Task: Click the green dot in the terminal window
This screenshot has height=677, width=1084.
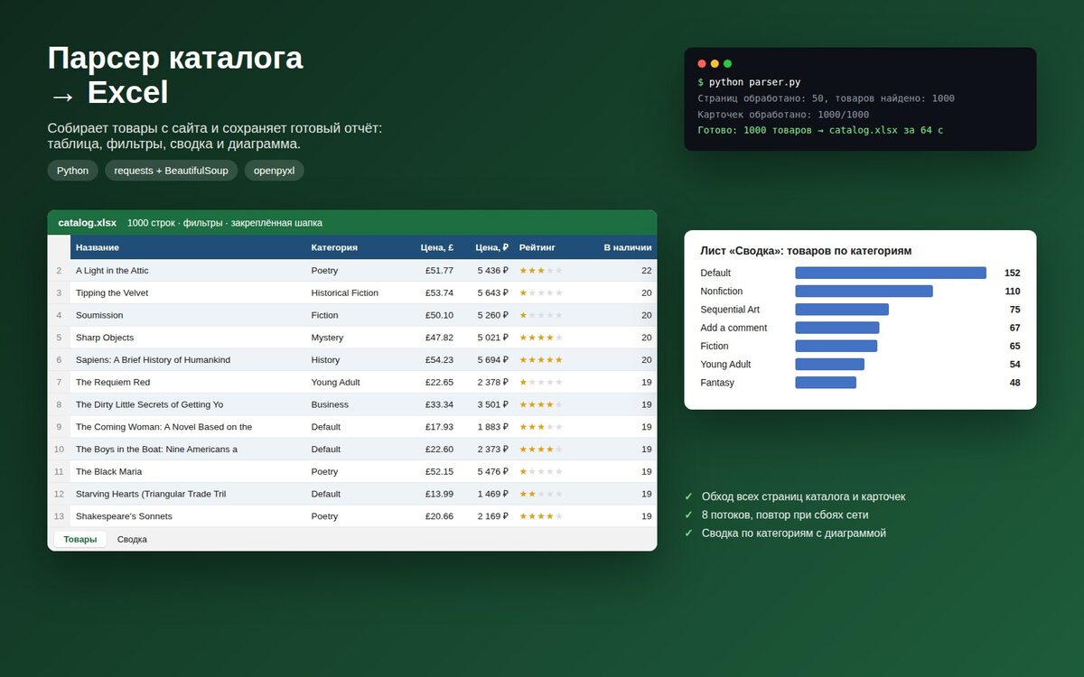Action: pyautogui.click(x=727, y=64)
